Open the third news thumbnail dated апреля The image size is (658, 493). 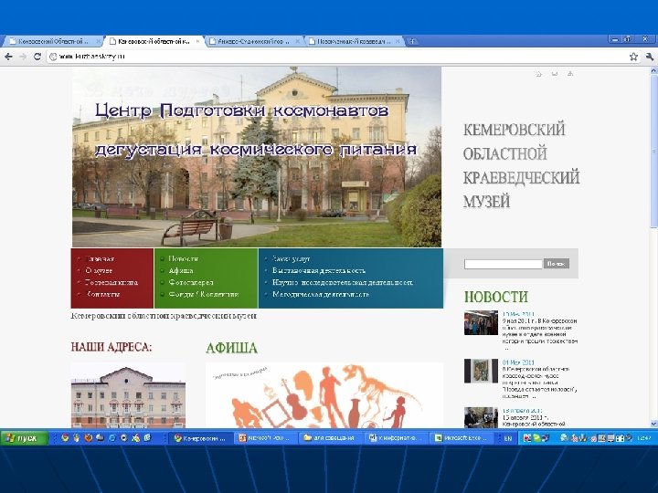[481, 417]
